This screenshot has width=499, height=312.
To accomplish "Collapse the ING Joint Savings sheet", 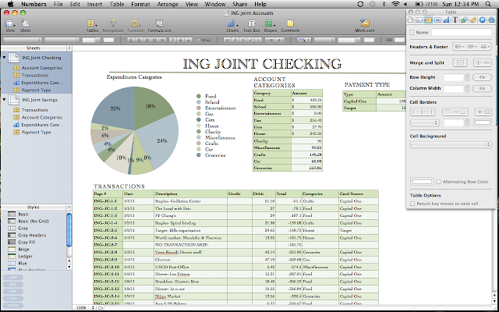I will pyautogui.click(x=5, y=100).
